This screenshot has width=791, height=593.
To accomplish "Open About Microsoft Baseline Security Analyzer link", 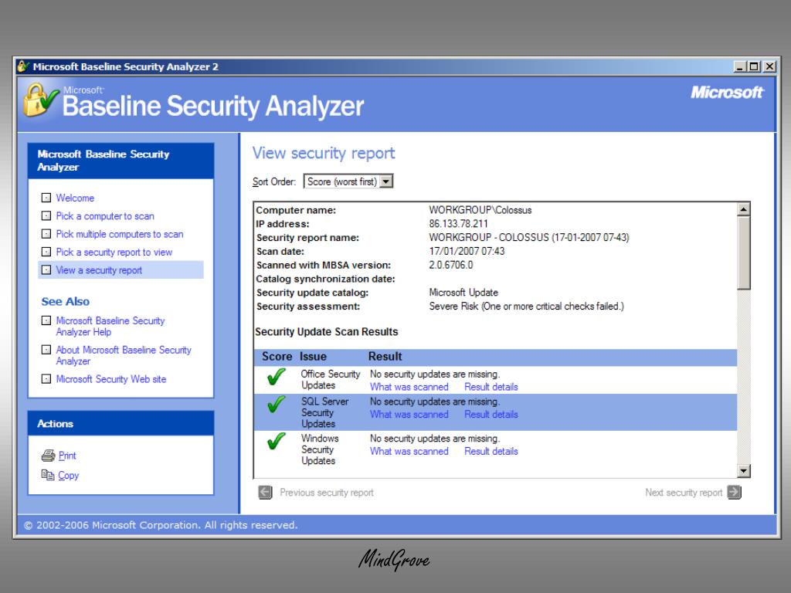I will [124, 355].
